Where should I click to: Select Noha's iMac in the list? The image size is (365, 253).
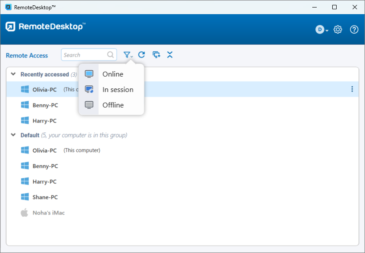click(x=48, y=213)
